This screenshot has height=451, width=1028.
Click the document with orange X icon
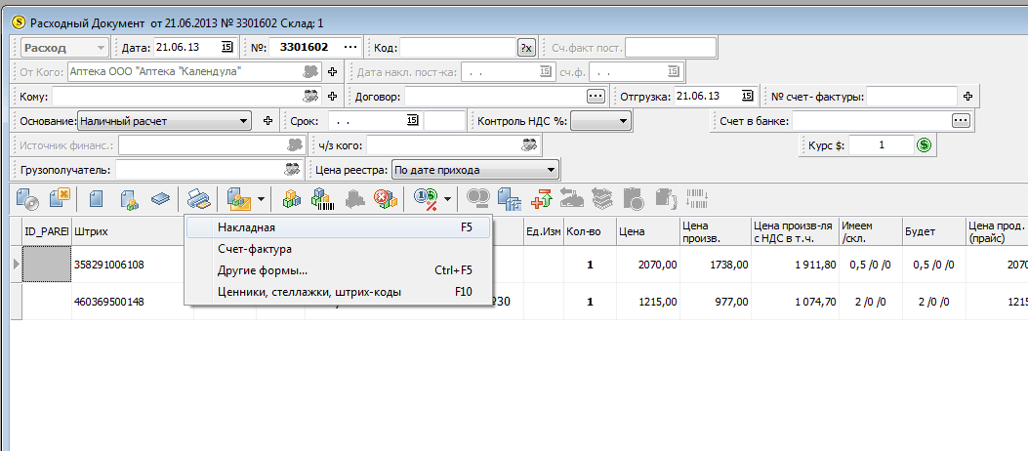click(60, 198)
